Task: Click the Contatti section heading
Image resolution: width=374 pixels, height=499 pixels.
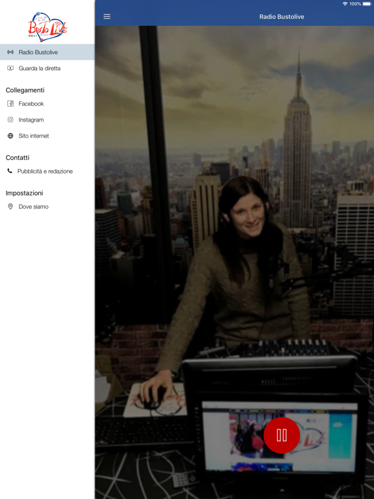Action: coord(18,157)
